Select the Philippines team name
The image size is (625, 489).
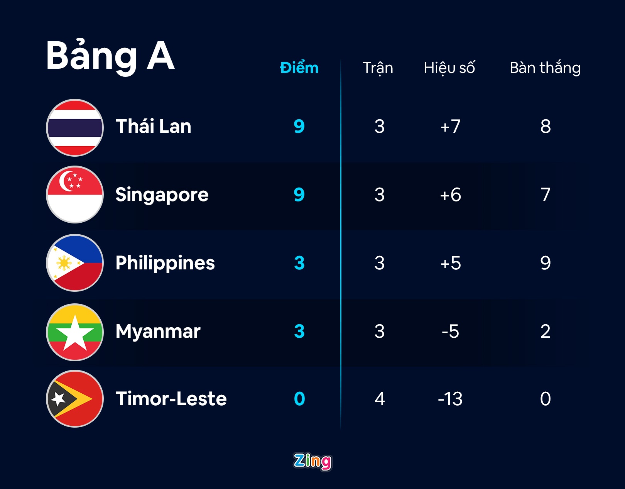click(x=165, y=263)
